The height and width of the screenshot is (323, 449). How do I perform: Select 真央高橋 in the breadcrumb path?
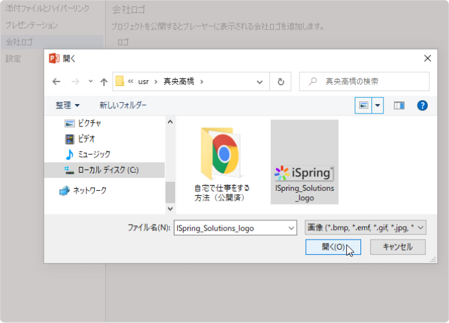tap(179, 82)
